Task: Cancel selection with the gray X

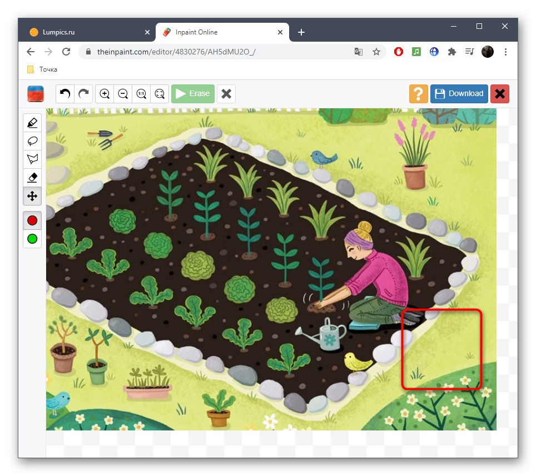Action: 226,93
